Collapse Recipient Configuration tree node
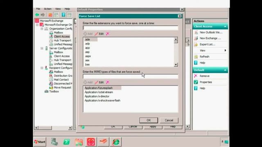The image size is (262, 147). pos(42,68)
